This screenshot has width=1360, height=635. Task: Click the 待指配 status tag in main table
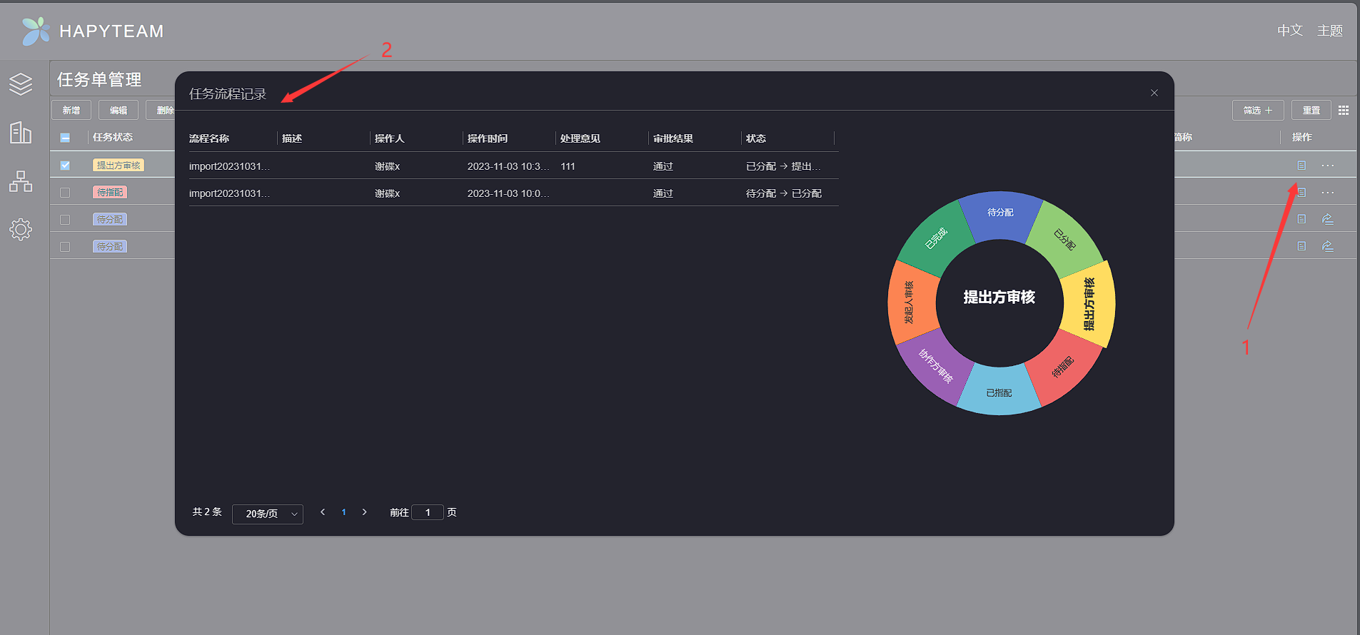[x=110, y=193]
